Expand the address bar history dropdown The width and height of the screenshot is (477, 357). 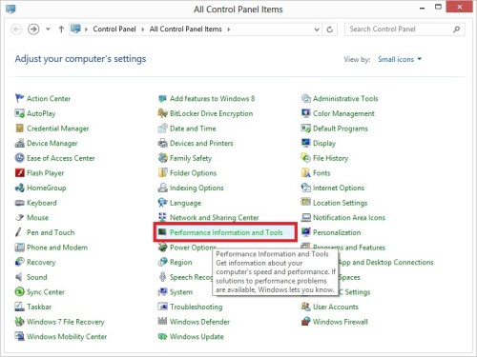pyautogui.click(x=317, y=30)
